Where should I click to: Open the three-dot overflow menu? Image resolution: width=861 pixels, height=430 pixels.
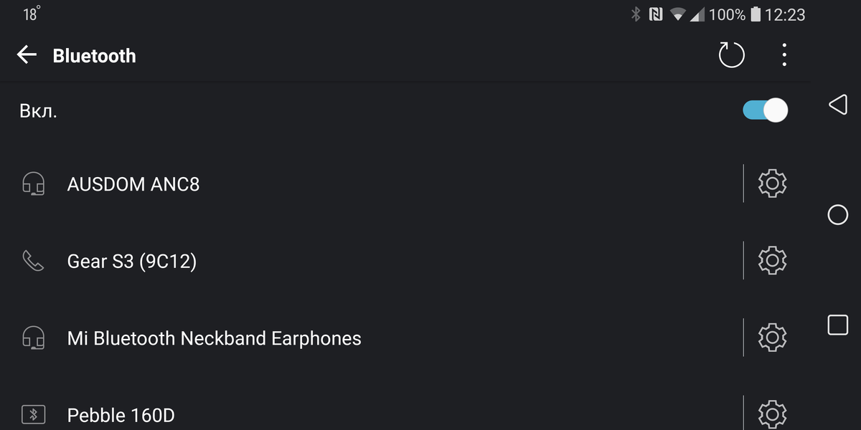[784, 54]
